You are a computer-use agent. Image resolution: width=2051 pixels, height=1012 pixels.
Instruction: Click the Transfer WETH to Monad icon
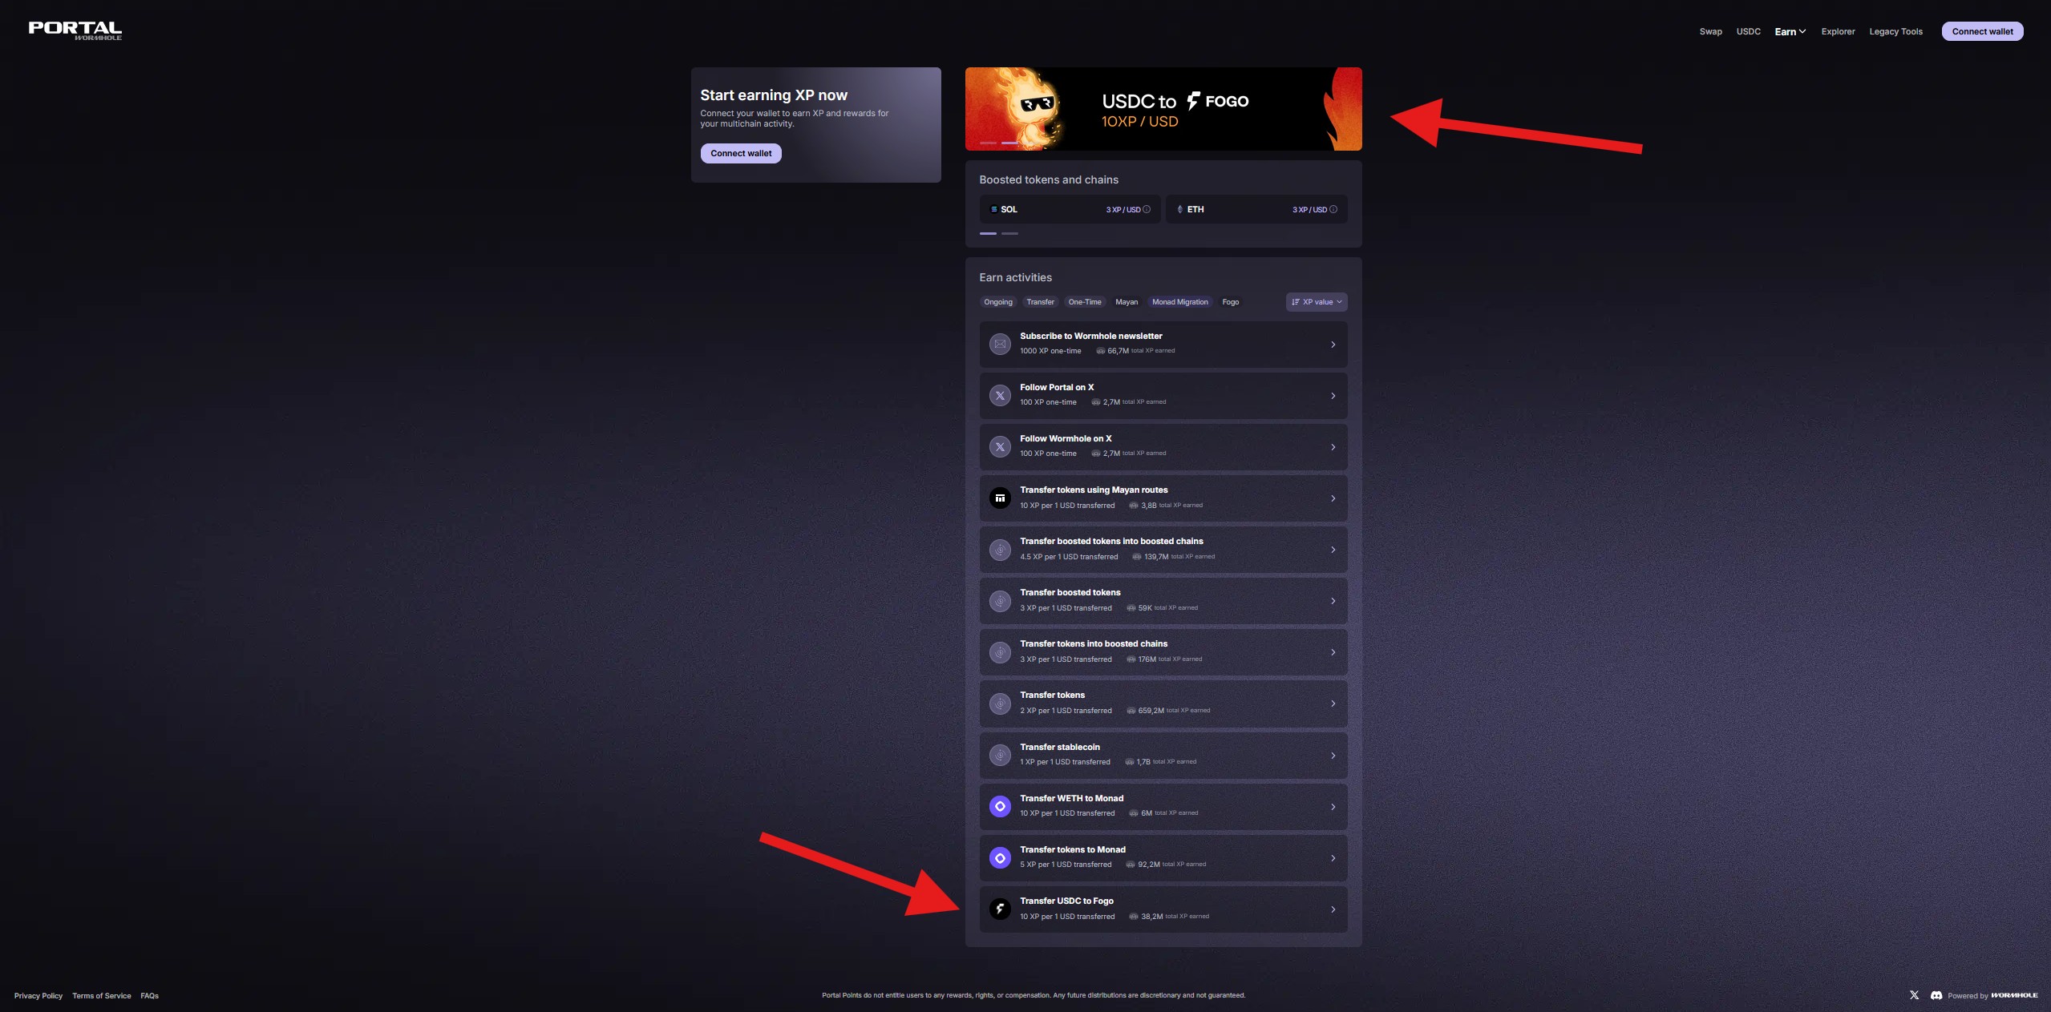[x=1000, y=806]
